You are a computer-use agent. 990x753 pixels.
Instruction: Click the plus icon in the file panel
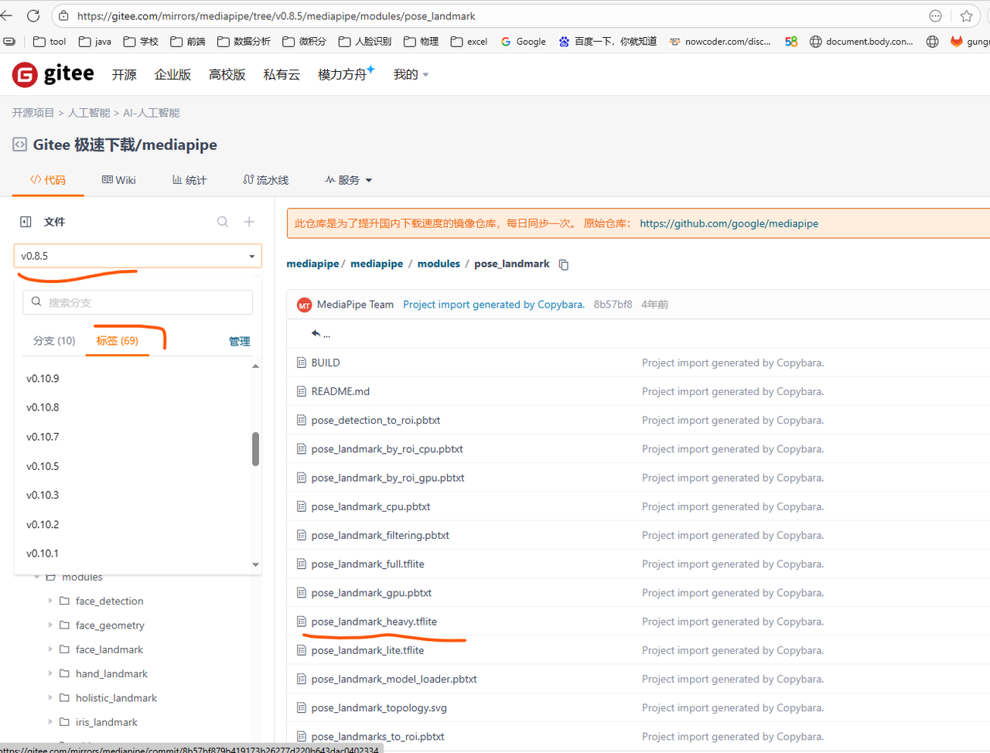pos(249,222)
